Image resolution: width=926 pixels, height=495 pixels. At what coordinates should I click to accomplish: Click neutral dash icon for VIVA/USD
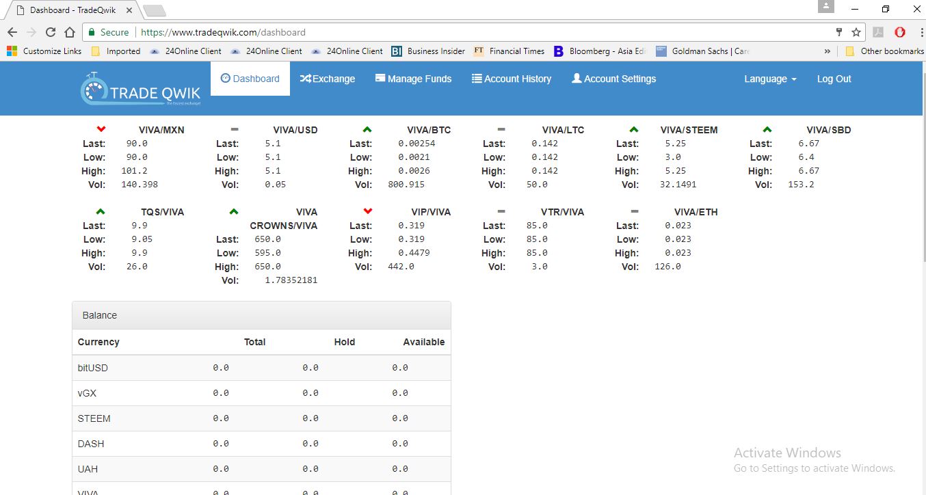pos(235,129)
